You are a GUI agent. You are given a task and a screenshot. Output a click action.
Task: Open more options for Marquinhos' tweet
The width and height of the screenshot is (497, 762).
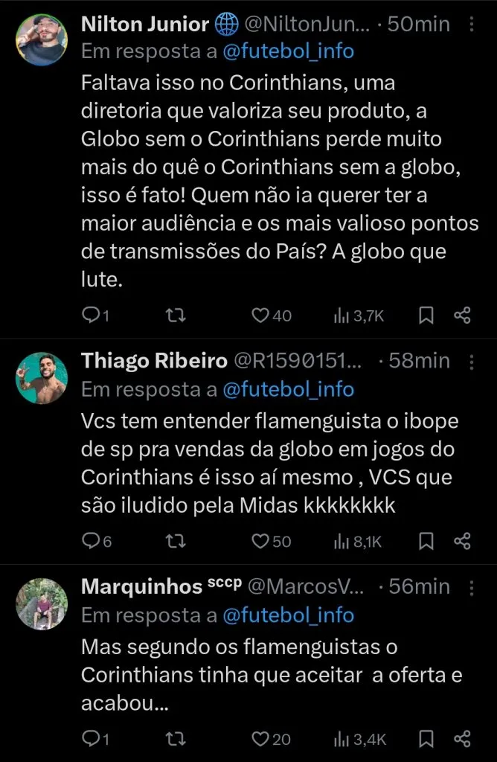tap(471, 586)
